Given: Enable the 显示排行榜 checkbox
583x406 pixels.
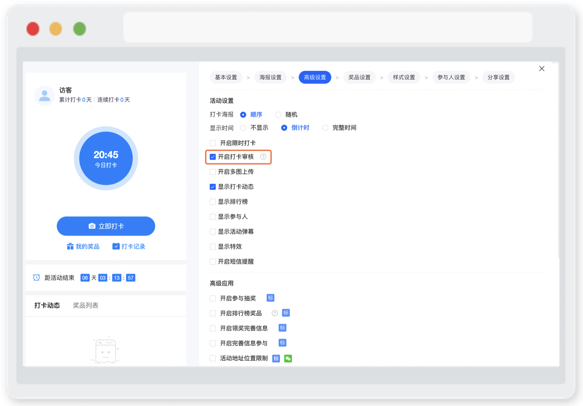Looking at the screenshot, I should point(213,202).
